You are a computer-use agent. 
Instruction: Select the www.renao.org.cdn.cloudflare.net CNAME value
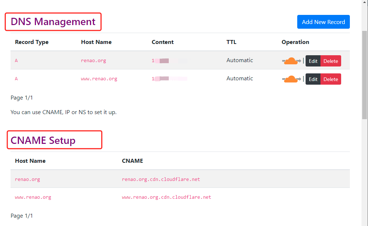click(166, 197)
